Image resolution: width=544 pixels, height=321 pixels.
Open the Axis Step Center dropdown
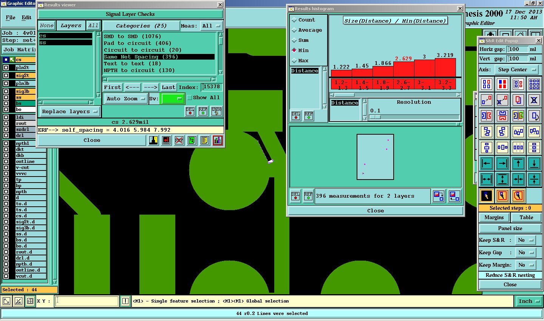click(517, 70)
